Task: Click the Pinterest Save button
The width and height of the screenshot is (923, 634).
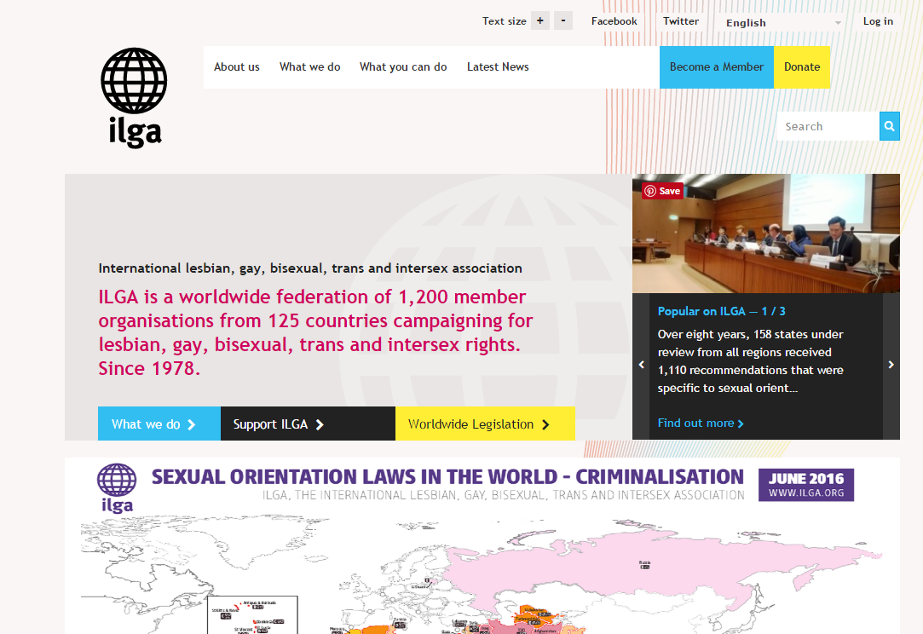Action: (663, 191)
